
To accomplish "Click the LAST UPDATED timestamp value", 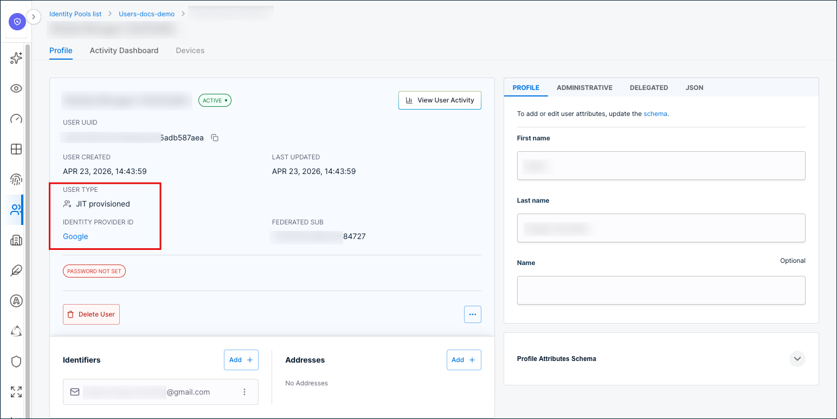I will tap(314, 171).
